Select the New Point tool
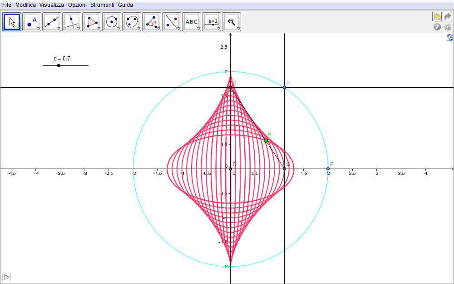Screen dimensions: 454x284 (32, 21)
